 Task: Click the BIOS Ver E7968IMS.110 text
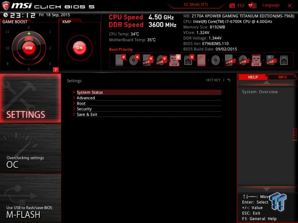click(206, 44)
